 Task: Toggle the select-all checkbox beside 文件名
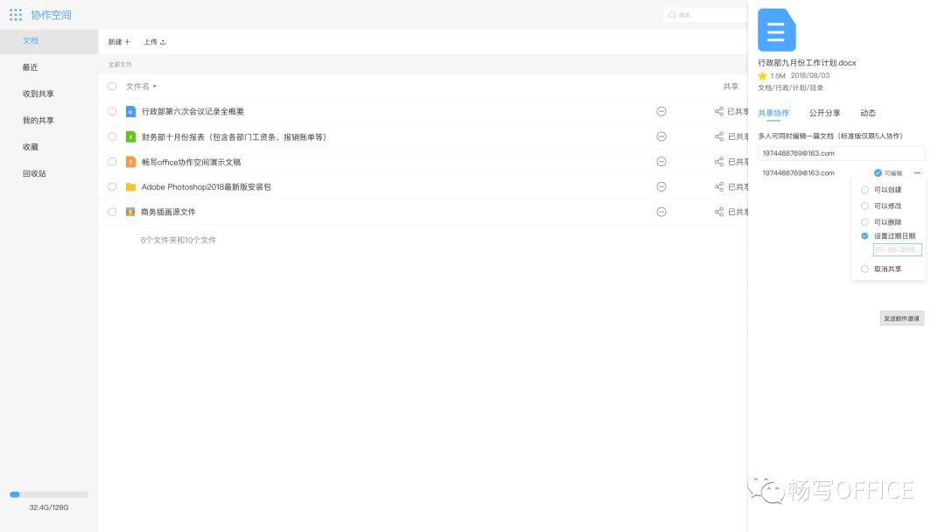tap(112, 86)
